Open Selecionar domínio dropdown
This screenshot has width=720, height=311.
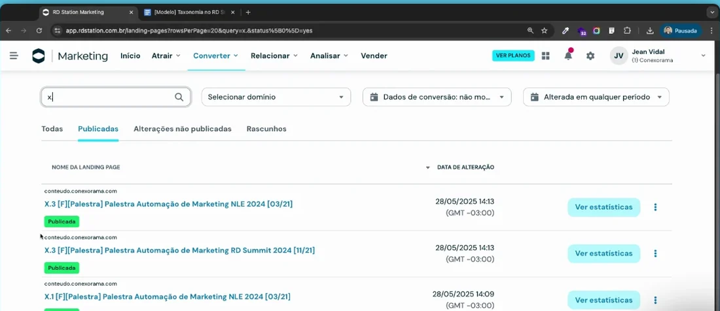pyautogui.click(x=276, y=97)
